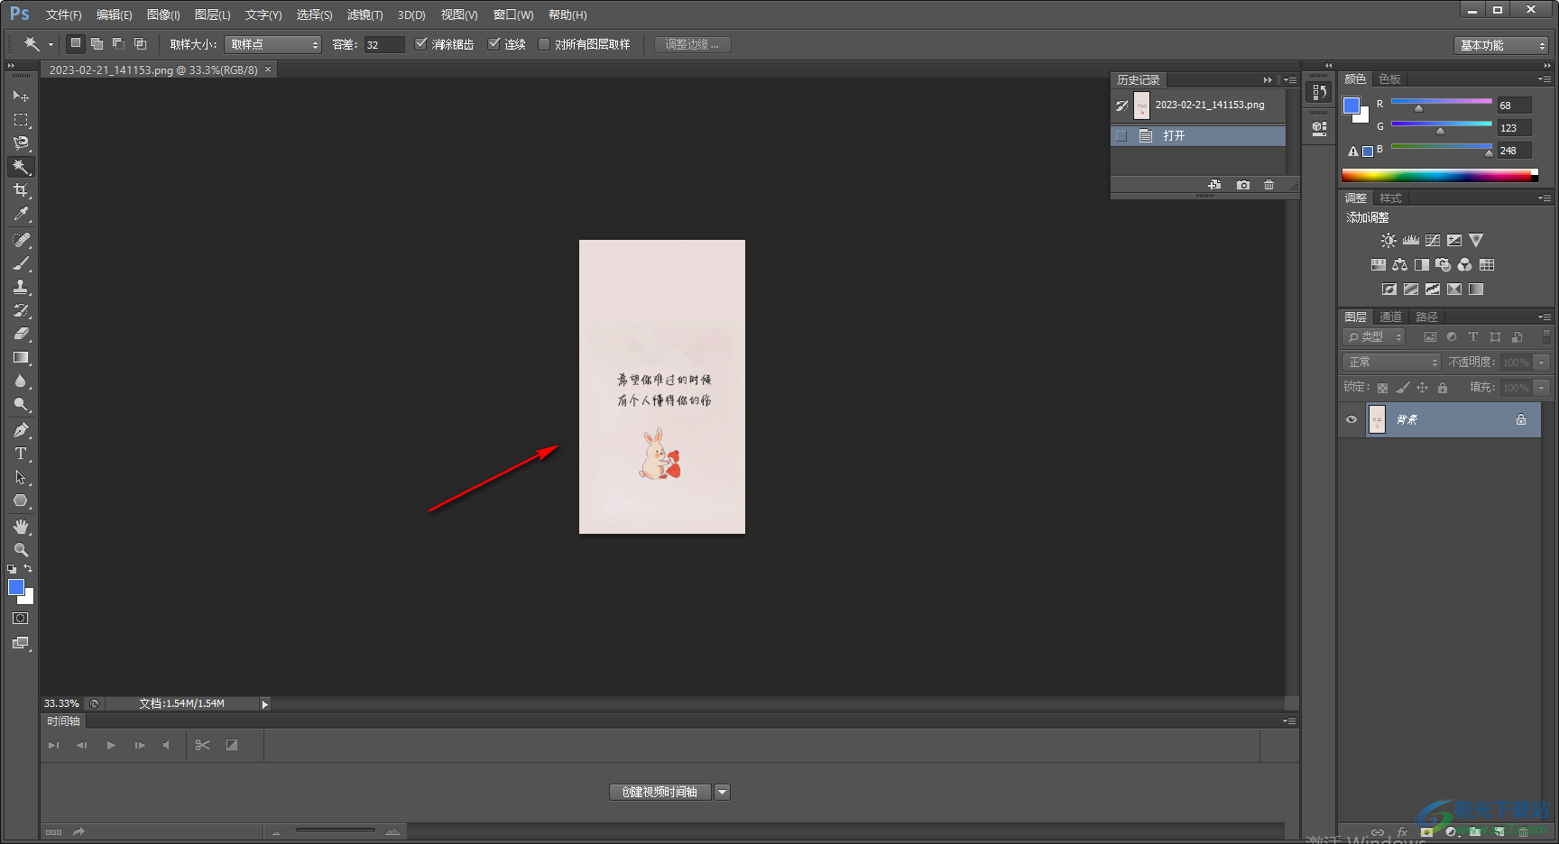The height and width of the screenshot is (844, 1559).
Task: Click timeline play button
Action: [x=111, y=745]
